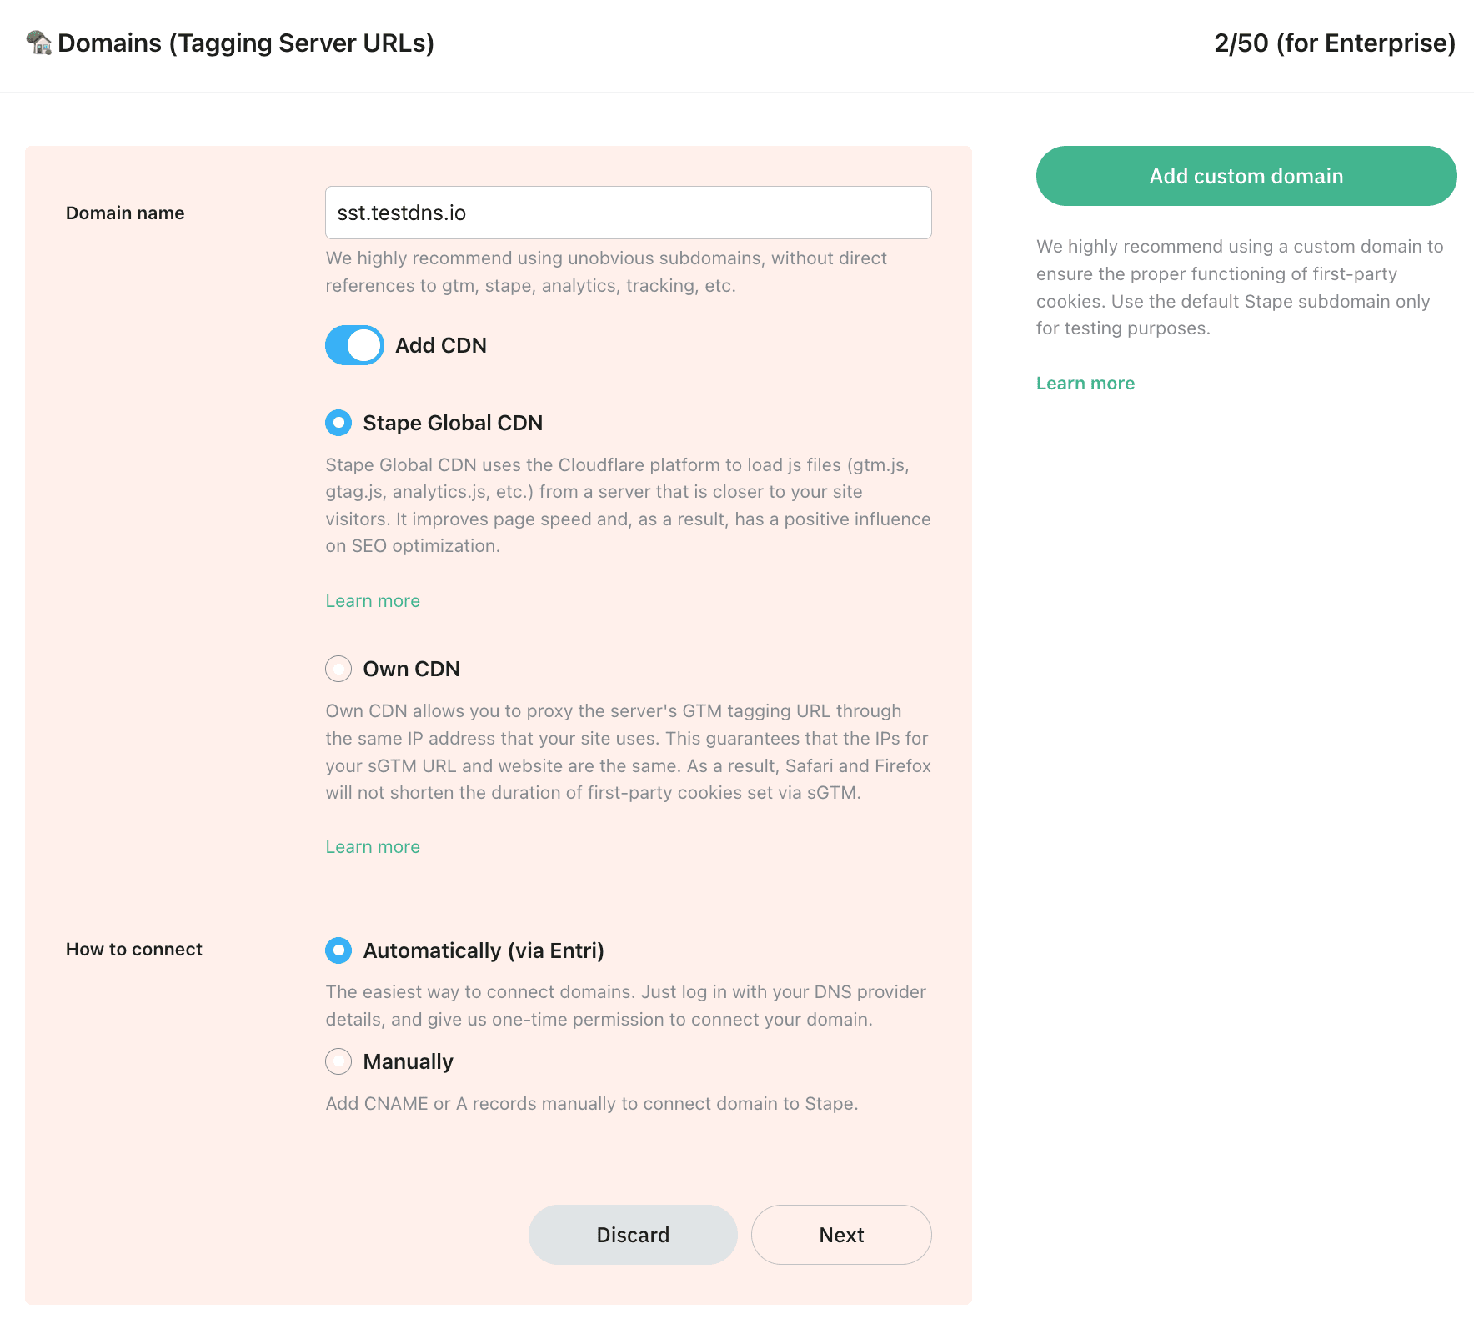Click the domain name input field

tap(628, 213)
